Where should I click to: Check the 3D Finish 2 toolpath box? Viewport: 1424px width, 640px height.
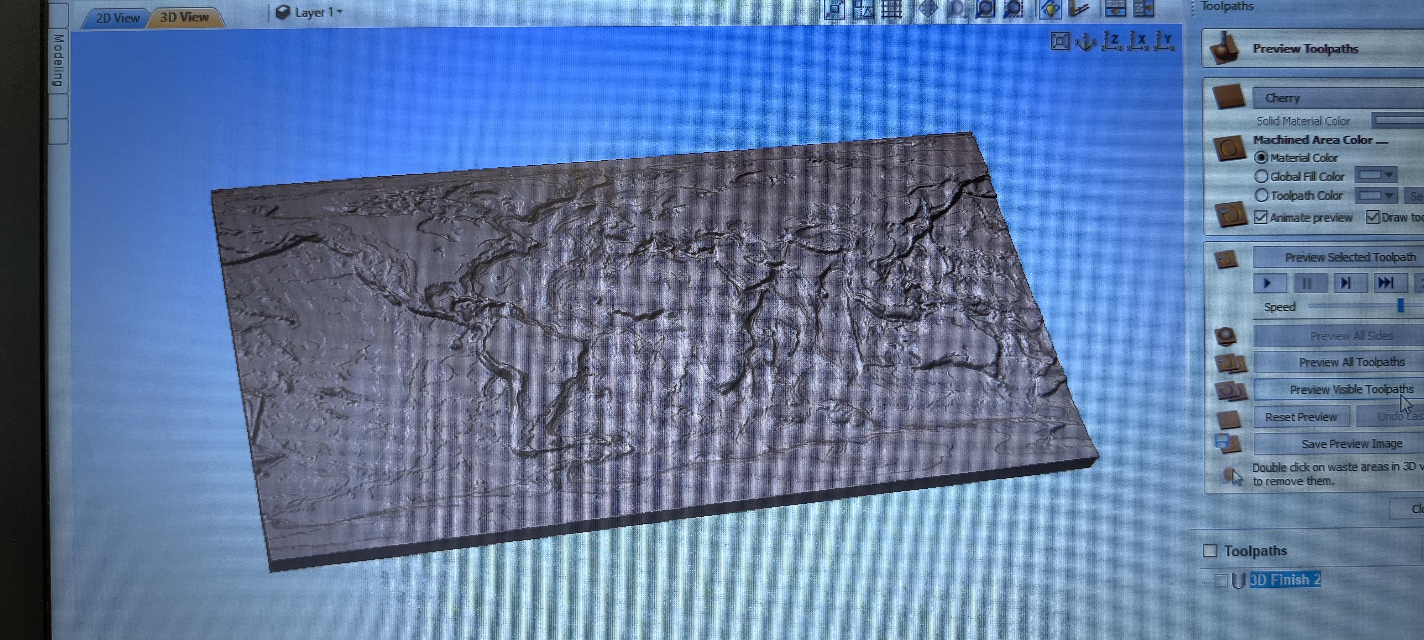[x=1221, y=580]
